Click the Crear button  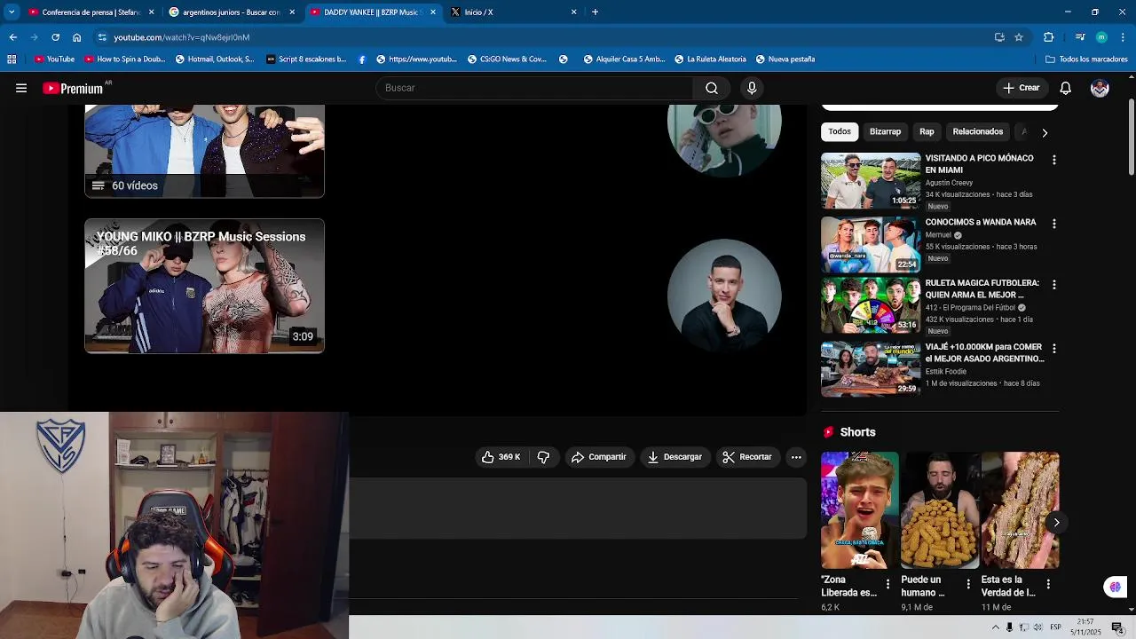point(1021,88)
